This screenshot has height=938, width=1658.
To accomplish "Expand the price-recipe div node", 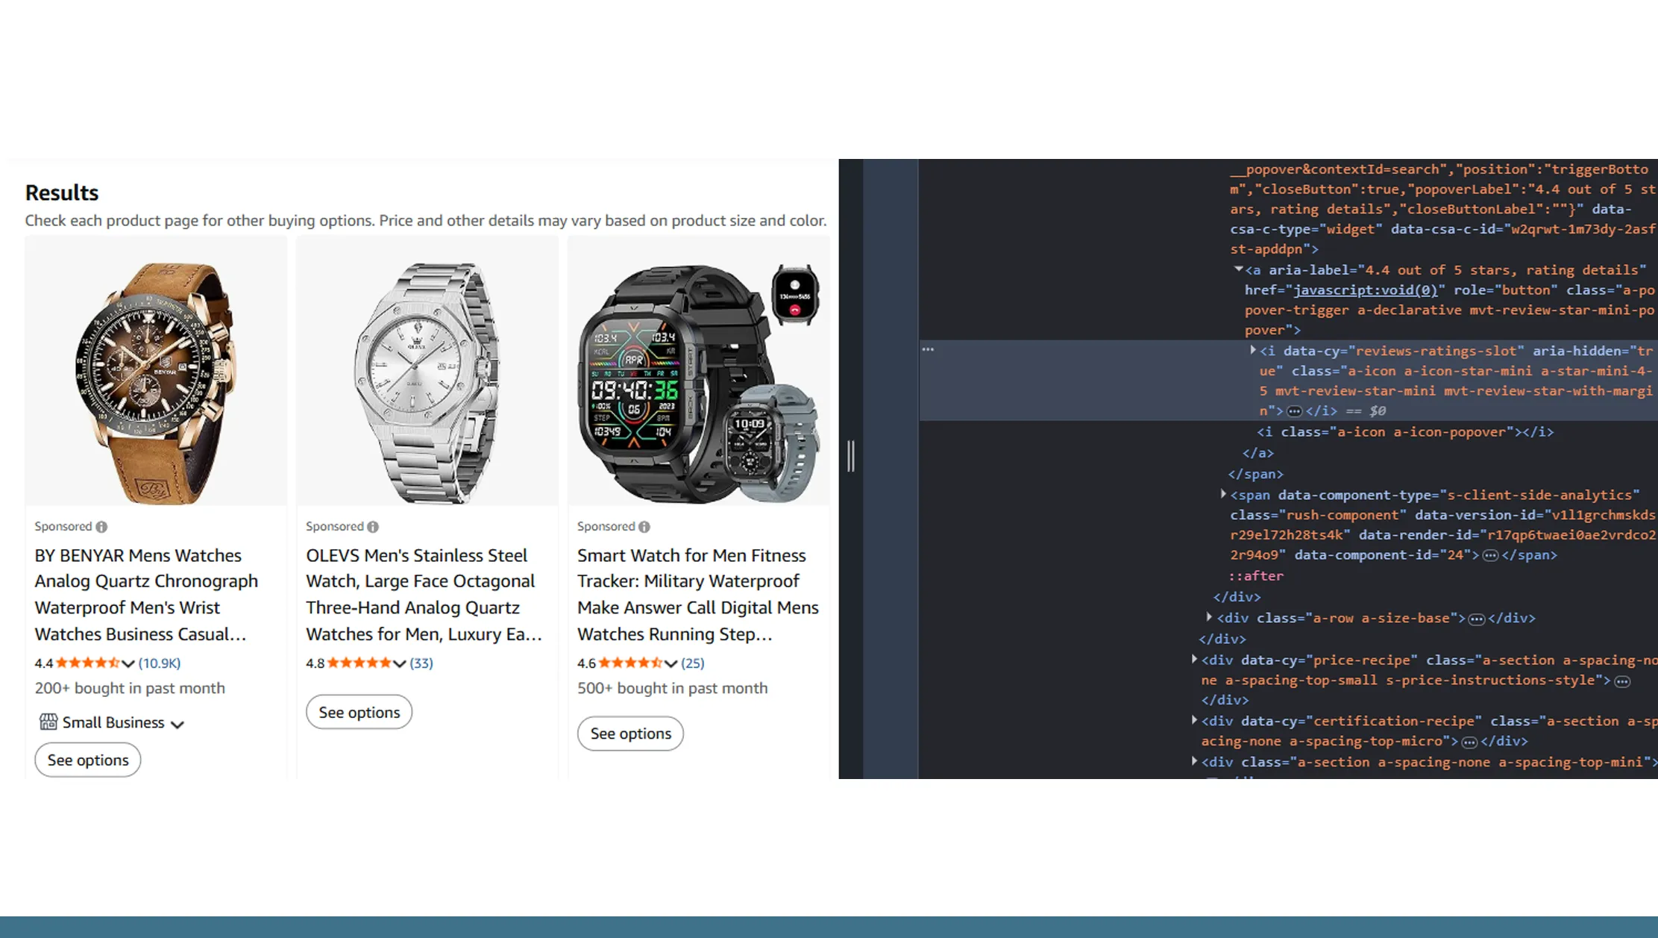I will coord(1194,659).
